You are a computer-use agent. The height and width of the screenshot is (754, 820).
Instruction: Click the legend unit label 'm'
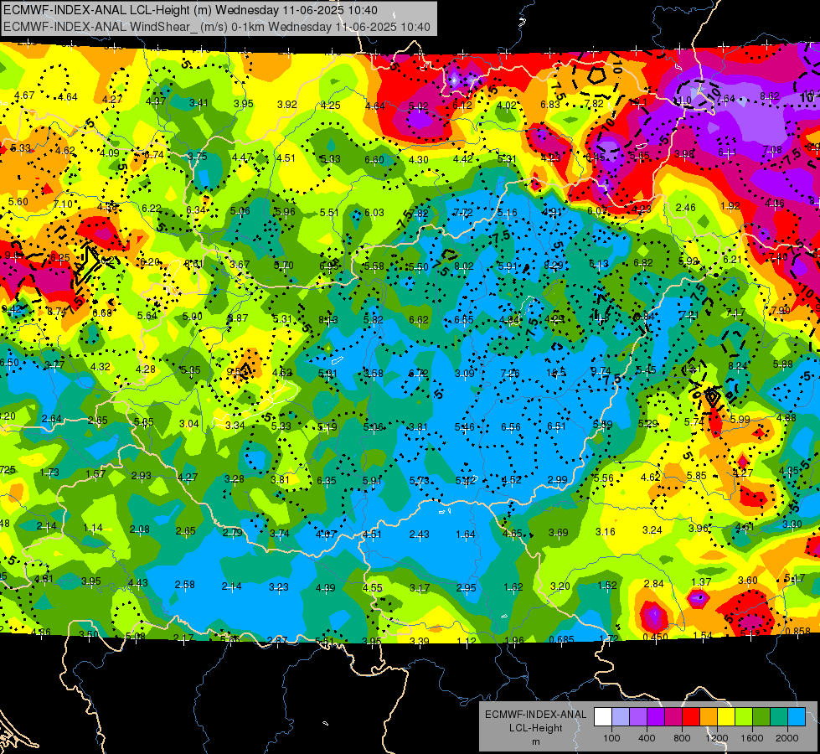coord(535,742)
